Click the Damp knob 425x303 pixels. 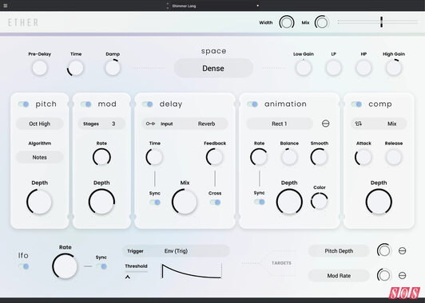click(113, 68)
